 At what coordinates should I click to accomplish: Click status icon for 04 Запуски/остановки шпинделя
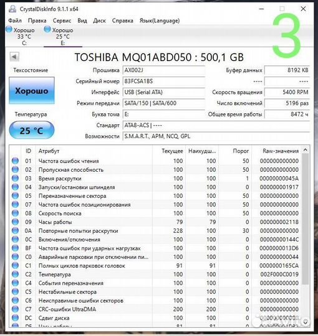pos(15,187)
